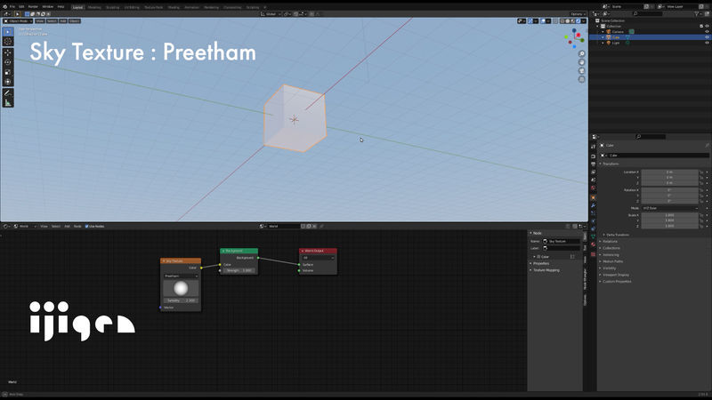Open the Object Mode dropdown
The image size is (712, 400).
click(x=18, y=20)
